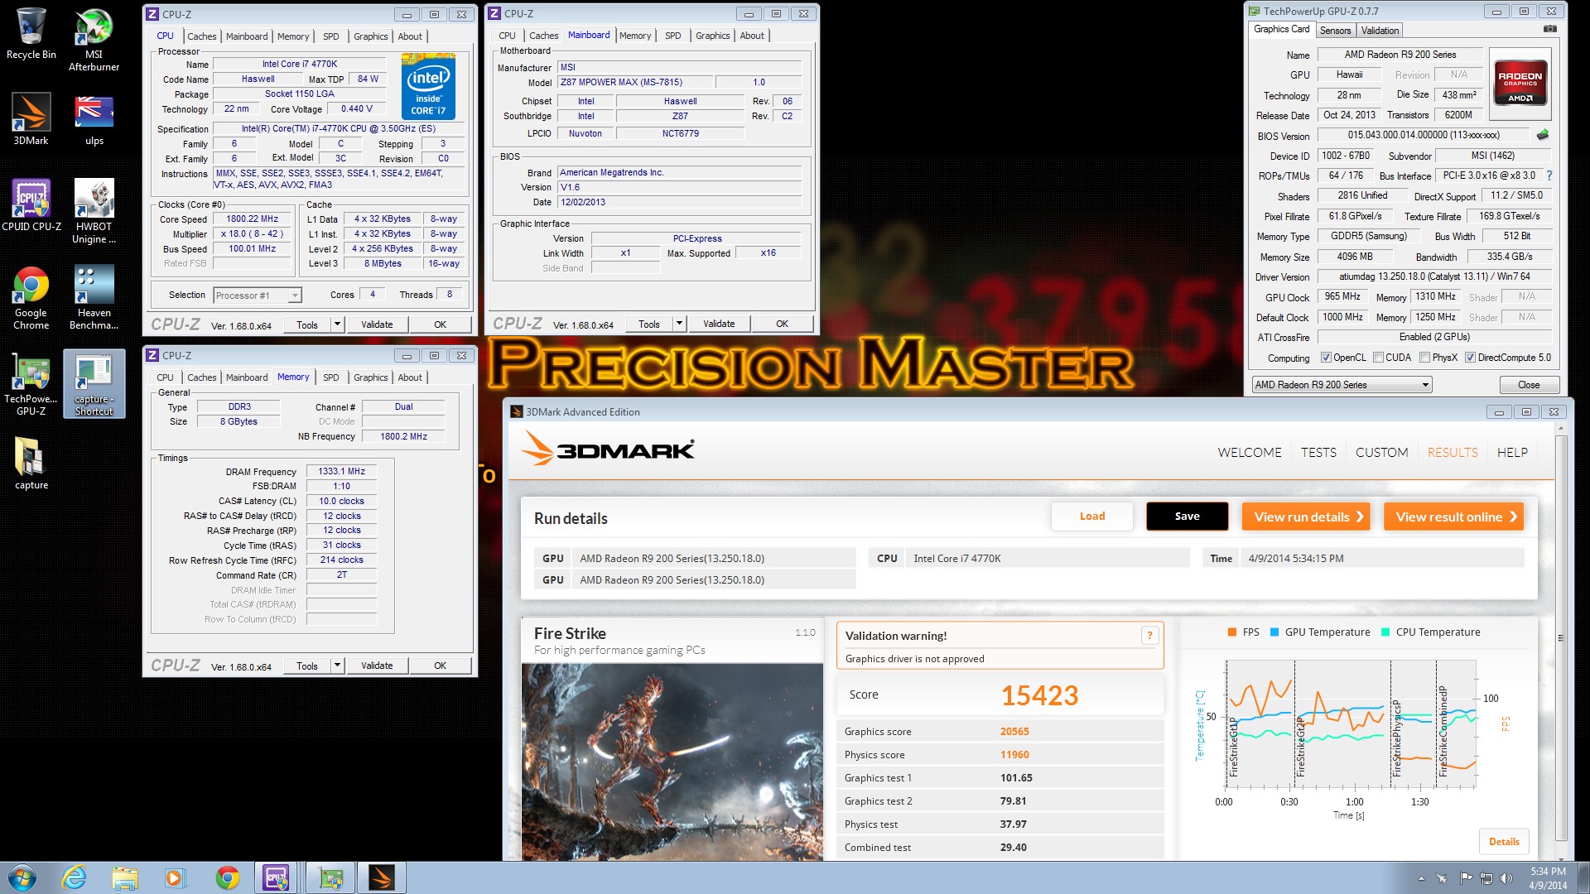The image size is (1590, 894).
Task: Switch to Caches tab in CPU-Z CPU window
Action: click(x=201, y=36)
